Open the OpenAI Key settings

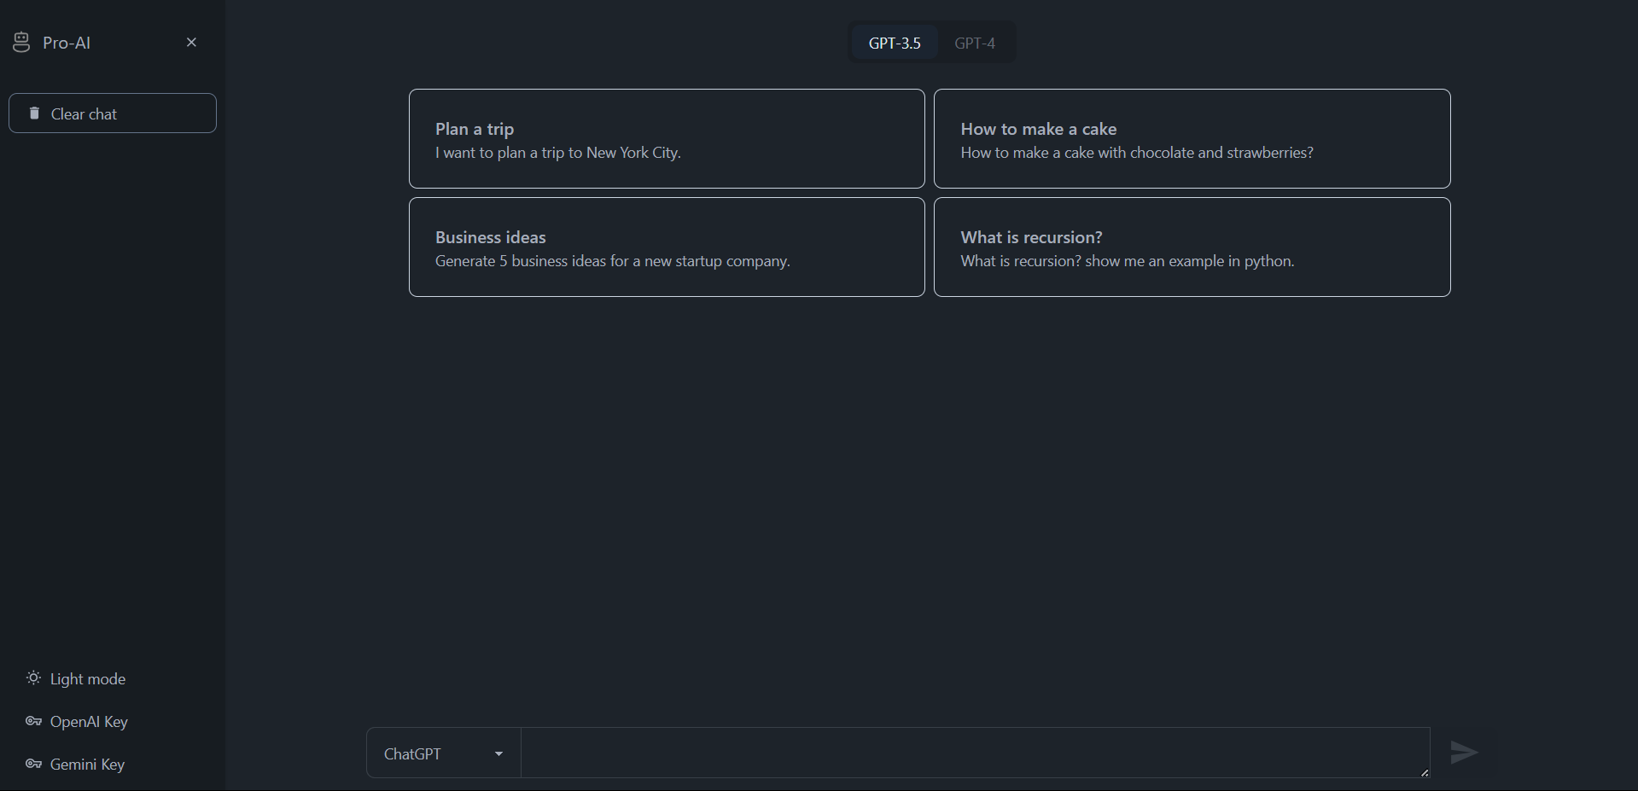tap(88, 721)
